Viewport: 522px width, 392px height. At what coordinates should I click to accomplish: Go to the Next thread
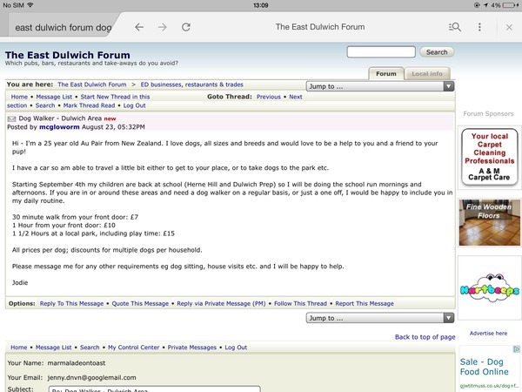[x=296, y=97]
